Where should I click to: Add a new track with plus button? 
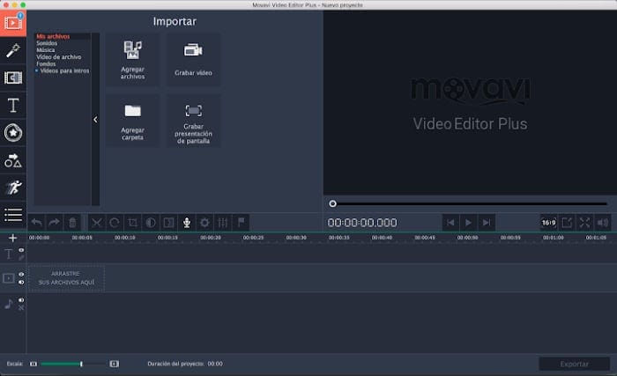point(12,238)
